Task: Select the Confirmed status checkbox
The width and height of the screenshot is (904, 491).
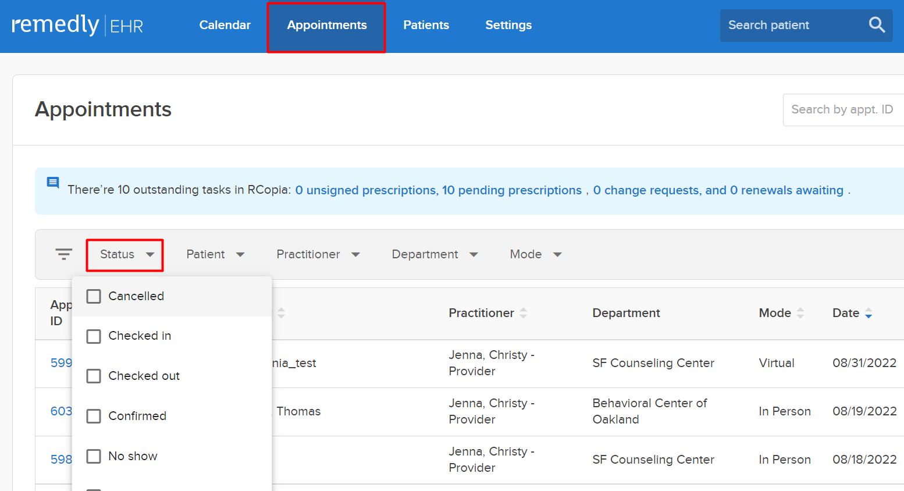Action: (94, 416)
